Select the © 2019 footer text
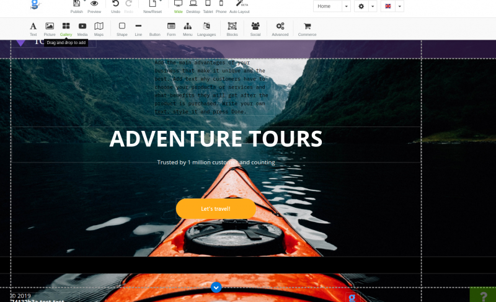Screen dimensions: 496x302 [20, 296]
